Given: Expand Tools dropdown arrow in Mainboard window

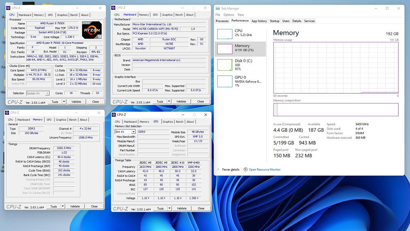Looking at the screenshot, I should coord(168,102).
